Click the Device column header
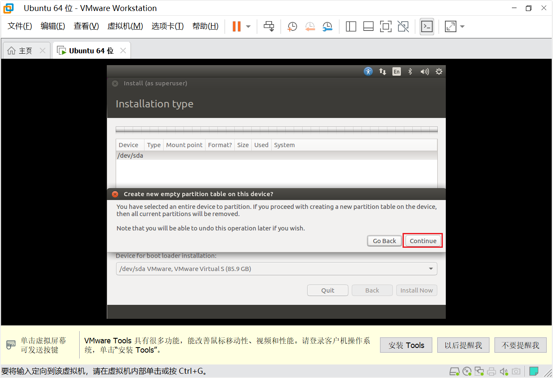Viewport: 553px width, 378px height. click(130, 145)
